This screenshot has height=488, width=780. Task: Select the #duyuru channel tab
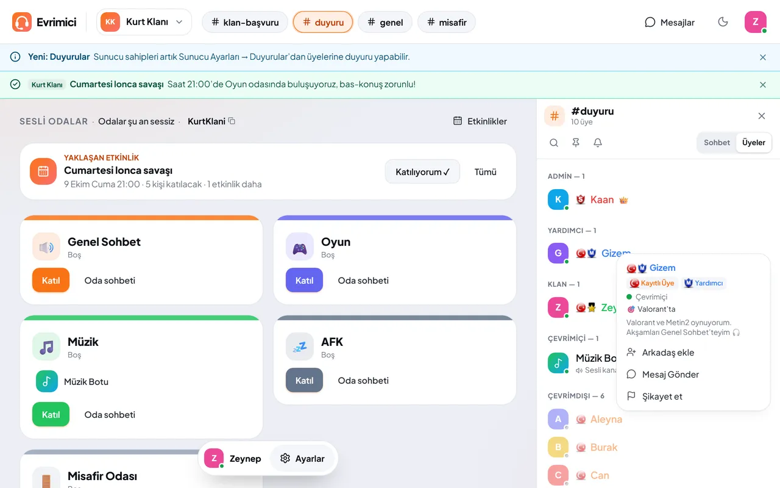[323, 23]
